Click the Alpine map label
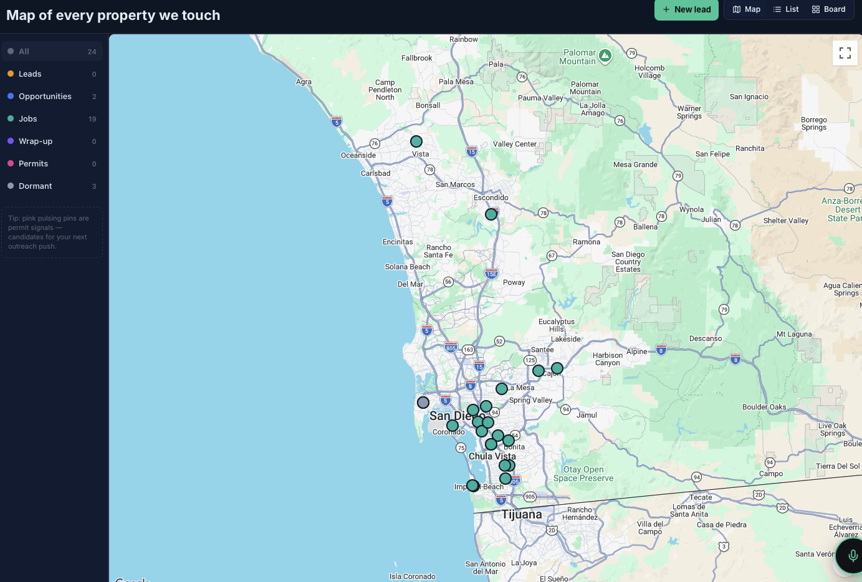This screenshot has height=582, width=862. 637,351
